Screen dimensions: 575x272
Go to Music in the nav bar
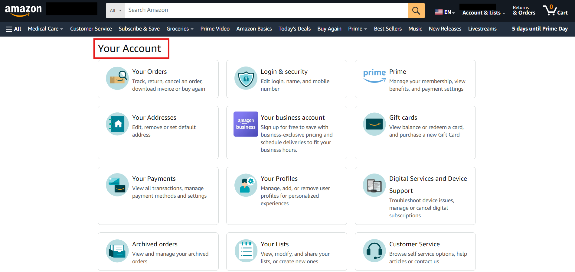(415, 29)
